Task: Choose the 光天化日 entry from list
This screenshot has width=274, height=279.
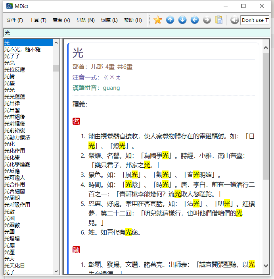Action: coord(15,265)
